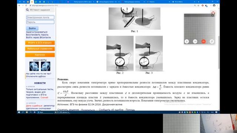Click the search magnifier icon in sidebar
The width and height of the screenshot is (237, 133).
click(x=27, y=10)
